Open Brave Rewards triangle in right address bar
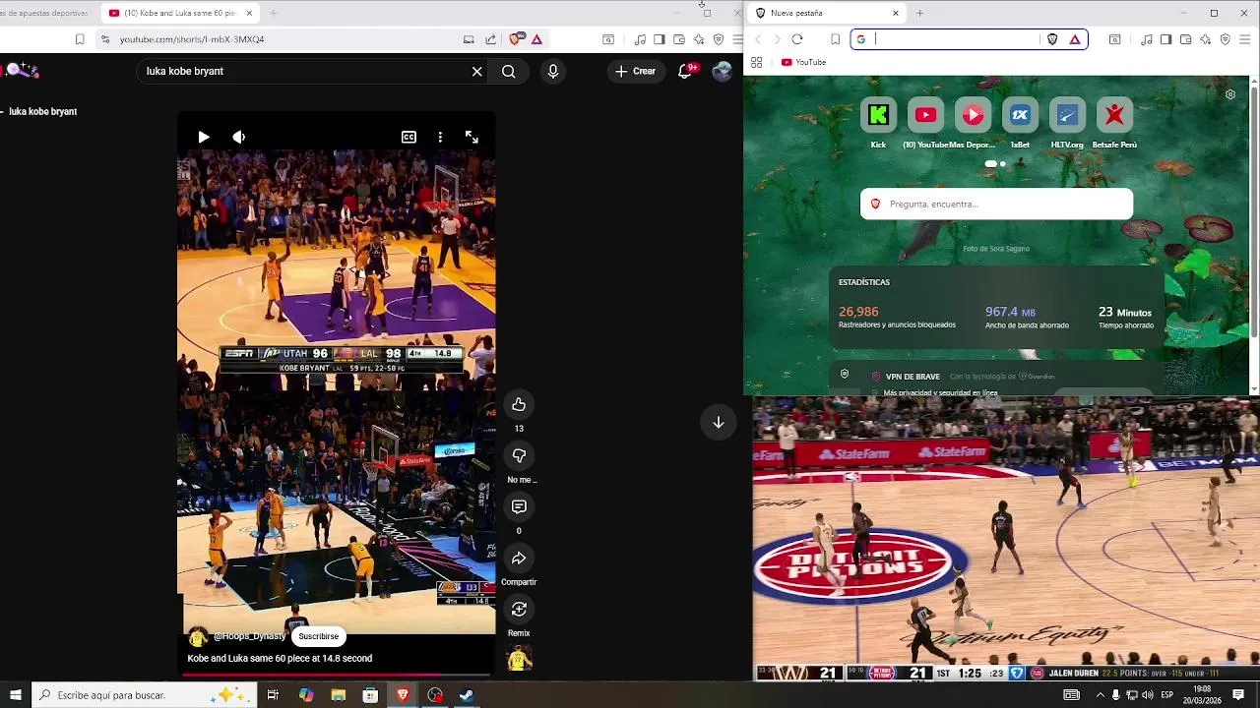The height and width of the screenshot is (708, 1260). pos(1074,39)
